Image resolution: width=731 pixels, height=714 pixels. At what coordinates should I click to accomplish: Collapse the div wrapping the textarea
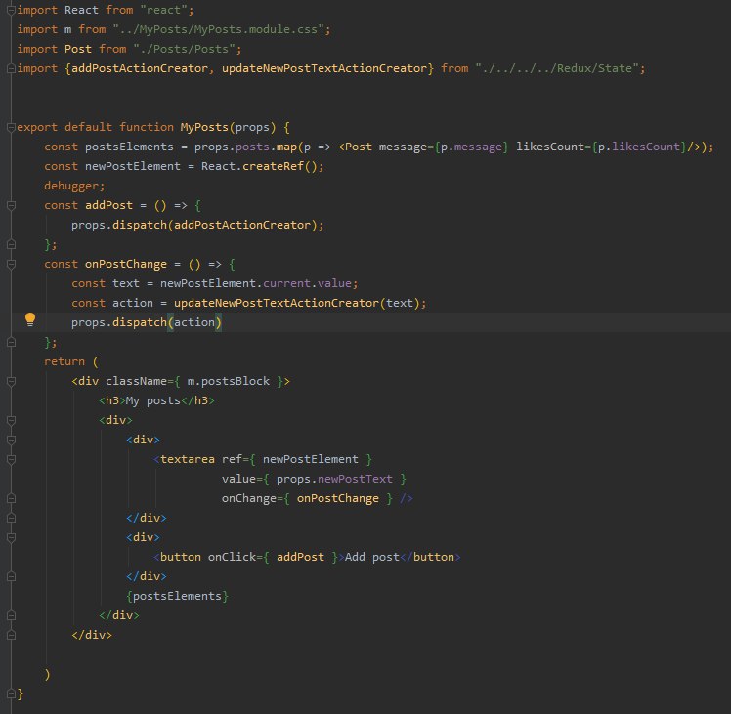click(x=11, y=440)
